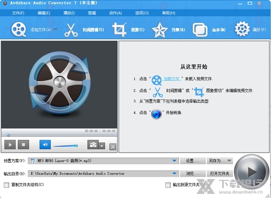Open the 帮助(H) menu
271x198 pixels.
(168, 13)
